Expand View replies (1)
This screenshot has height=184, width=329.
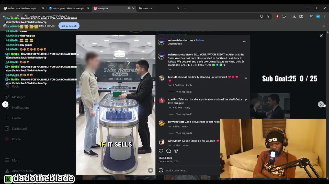(184, 133)
